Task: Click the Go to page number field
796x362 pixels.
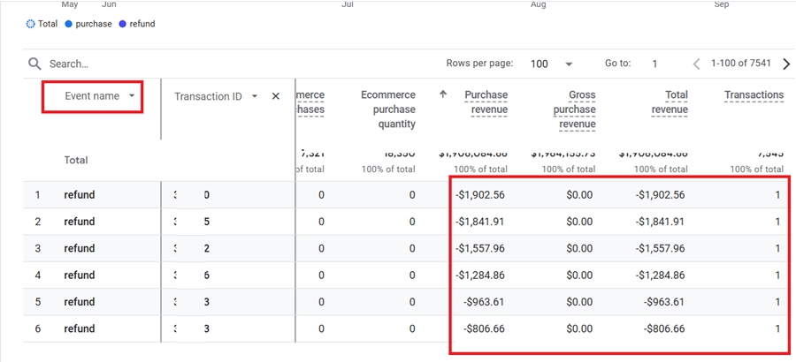Action: click(x=654, y=64)
